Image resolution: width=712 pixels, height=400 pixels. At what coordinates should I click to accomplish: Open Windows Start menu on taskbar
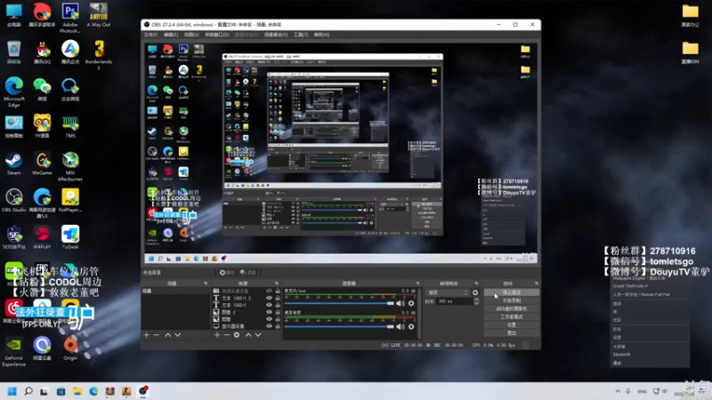[12, 391]
